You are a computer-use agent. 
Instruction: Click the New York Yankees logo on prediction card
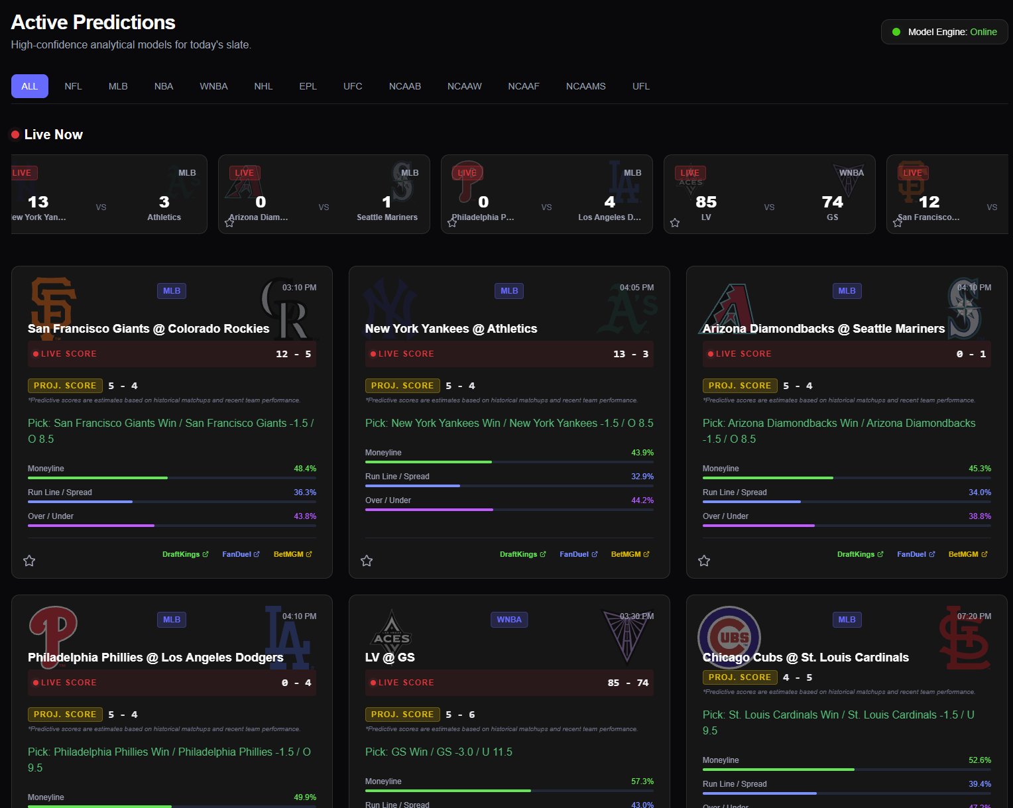[x=390, y=309]
